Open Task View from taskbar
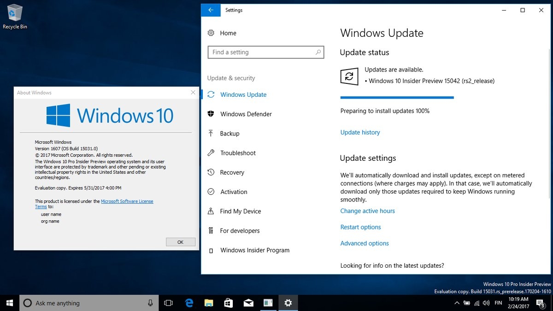Screen dimensions: 553x311 coord(169,303)
